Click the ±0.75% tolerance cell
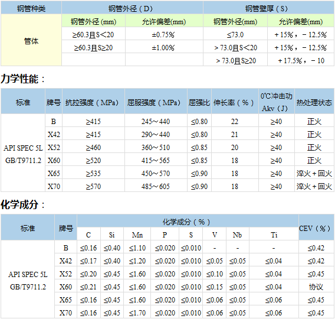 pyautogui.click(x=164, y=34)
